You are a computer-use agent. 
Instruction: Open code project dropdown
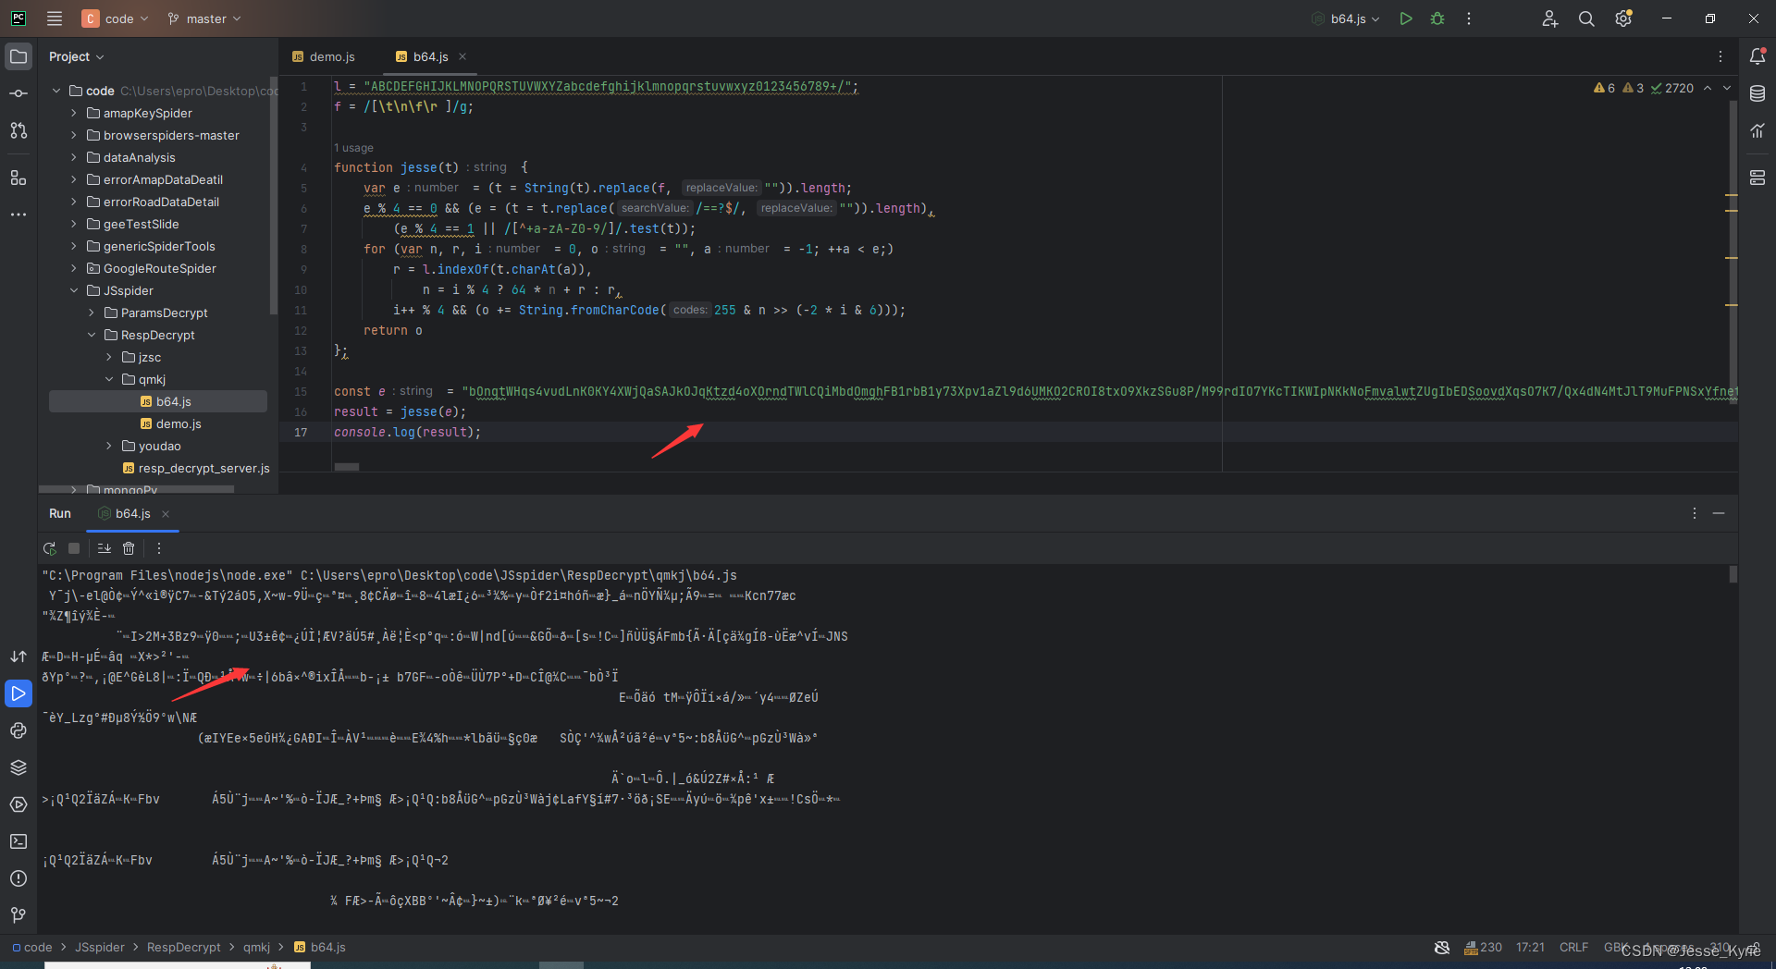(x=115, y=18)
